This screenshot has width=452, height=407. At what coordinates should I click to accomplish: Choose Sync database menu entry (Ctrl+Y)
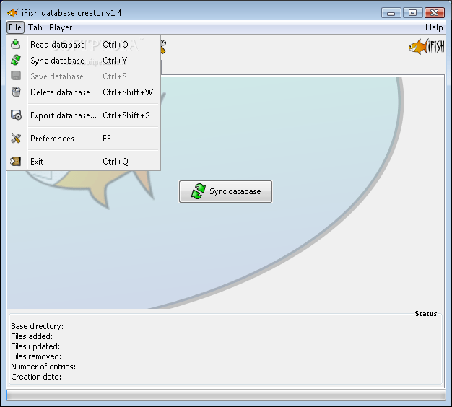(x=83, y=61)
